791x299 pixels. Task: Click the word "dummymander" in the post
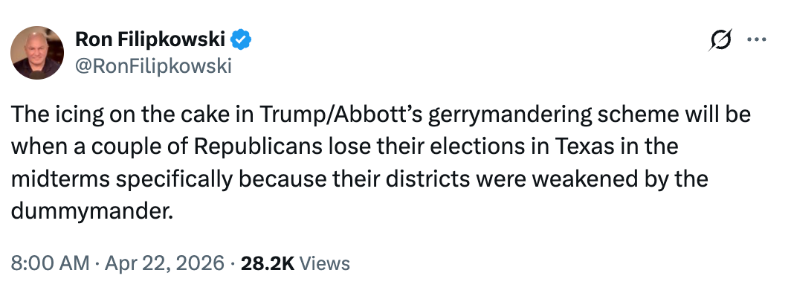click(x=91, y=210)
